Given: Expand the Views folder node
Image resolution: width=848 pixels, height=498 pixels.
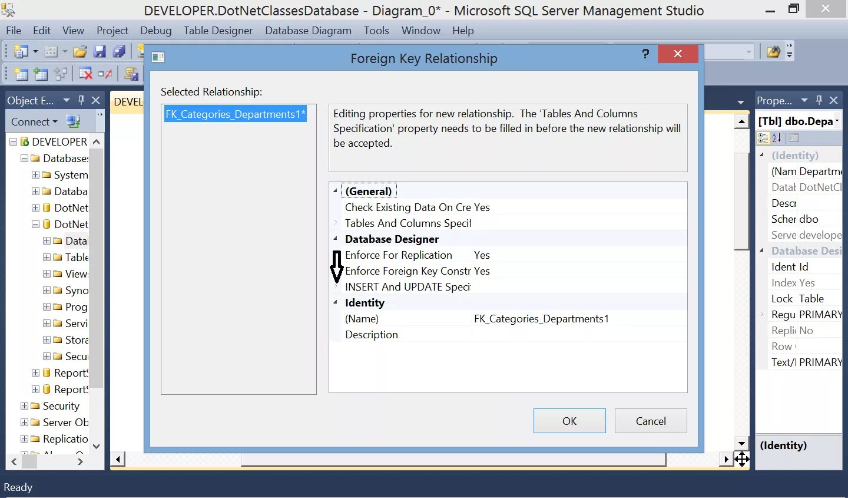Looking at the screenshot, I should pos(47,273).
